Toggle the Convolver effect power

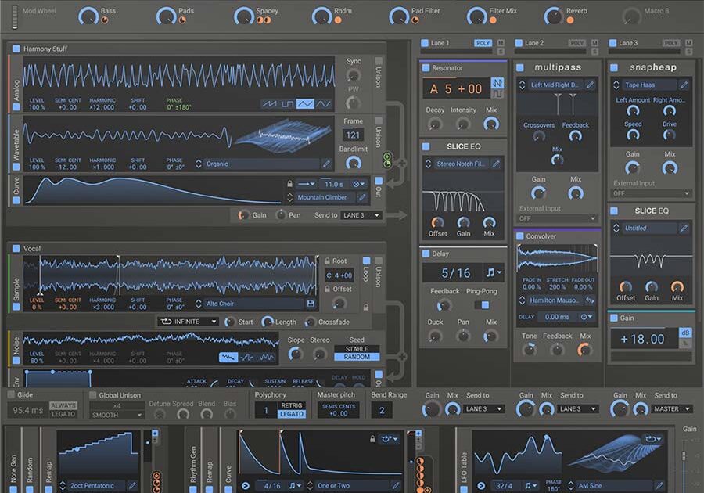point(520,236)
